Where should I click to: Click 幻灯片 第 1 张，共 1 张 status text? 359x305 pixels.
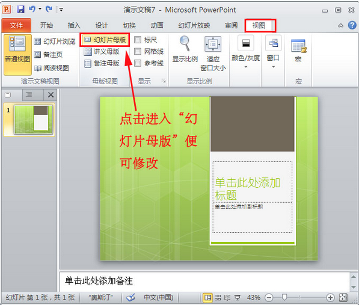coord(40,298)
